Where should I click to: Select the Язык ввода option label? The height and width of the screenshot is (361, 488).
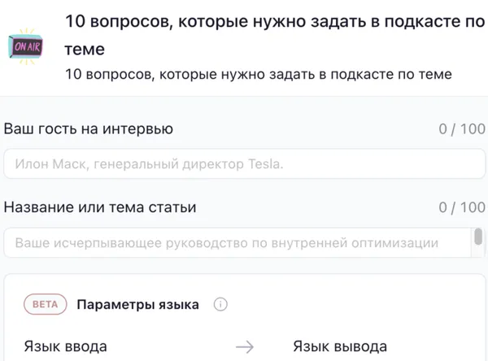[65, 346]
